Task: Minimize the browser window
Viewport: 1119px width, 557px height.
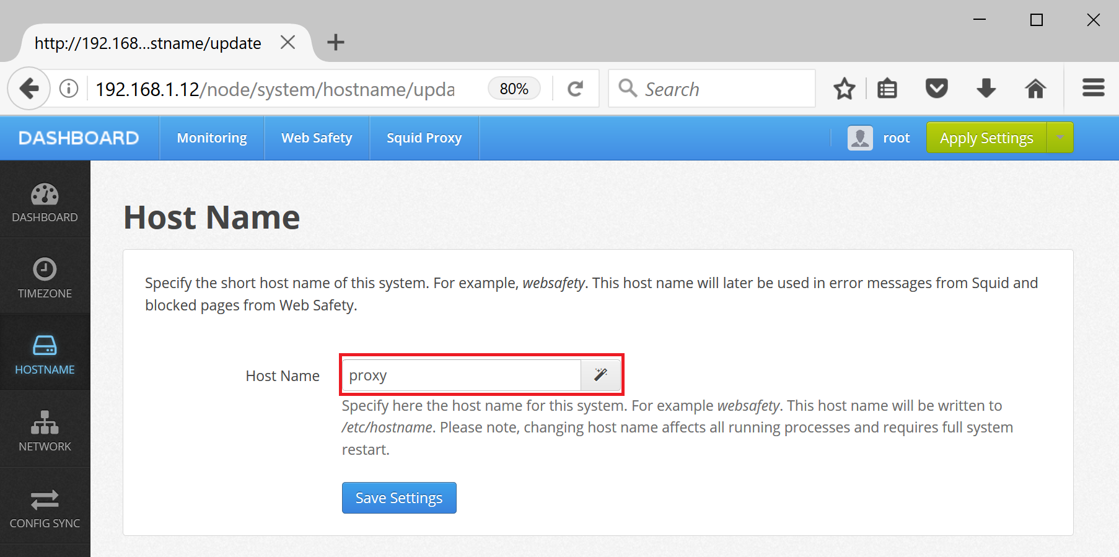Action: pos(980,20)
